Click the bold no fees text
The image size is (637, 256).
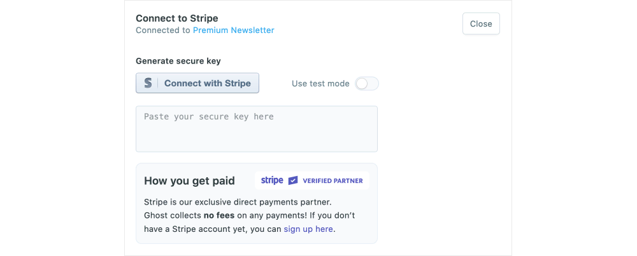[219, 215]
